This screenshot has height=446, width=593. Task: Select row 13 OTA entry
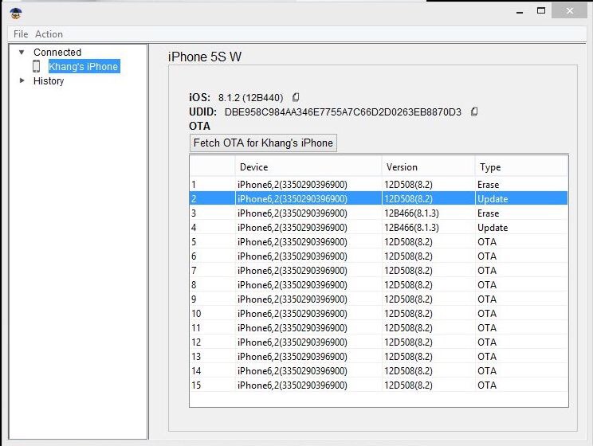pyautogui.click(x=379, y=357)
